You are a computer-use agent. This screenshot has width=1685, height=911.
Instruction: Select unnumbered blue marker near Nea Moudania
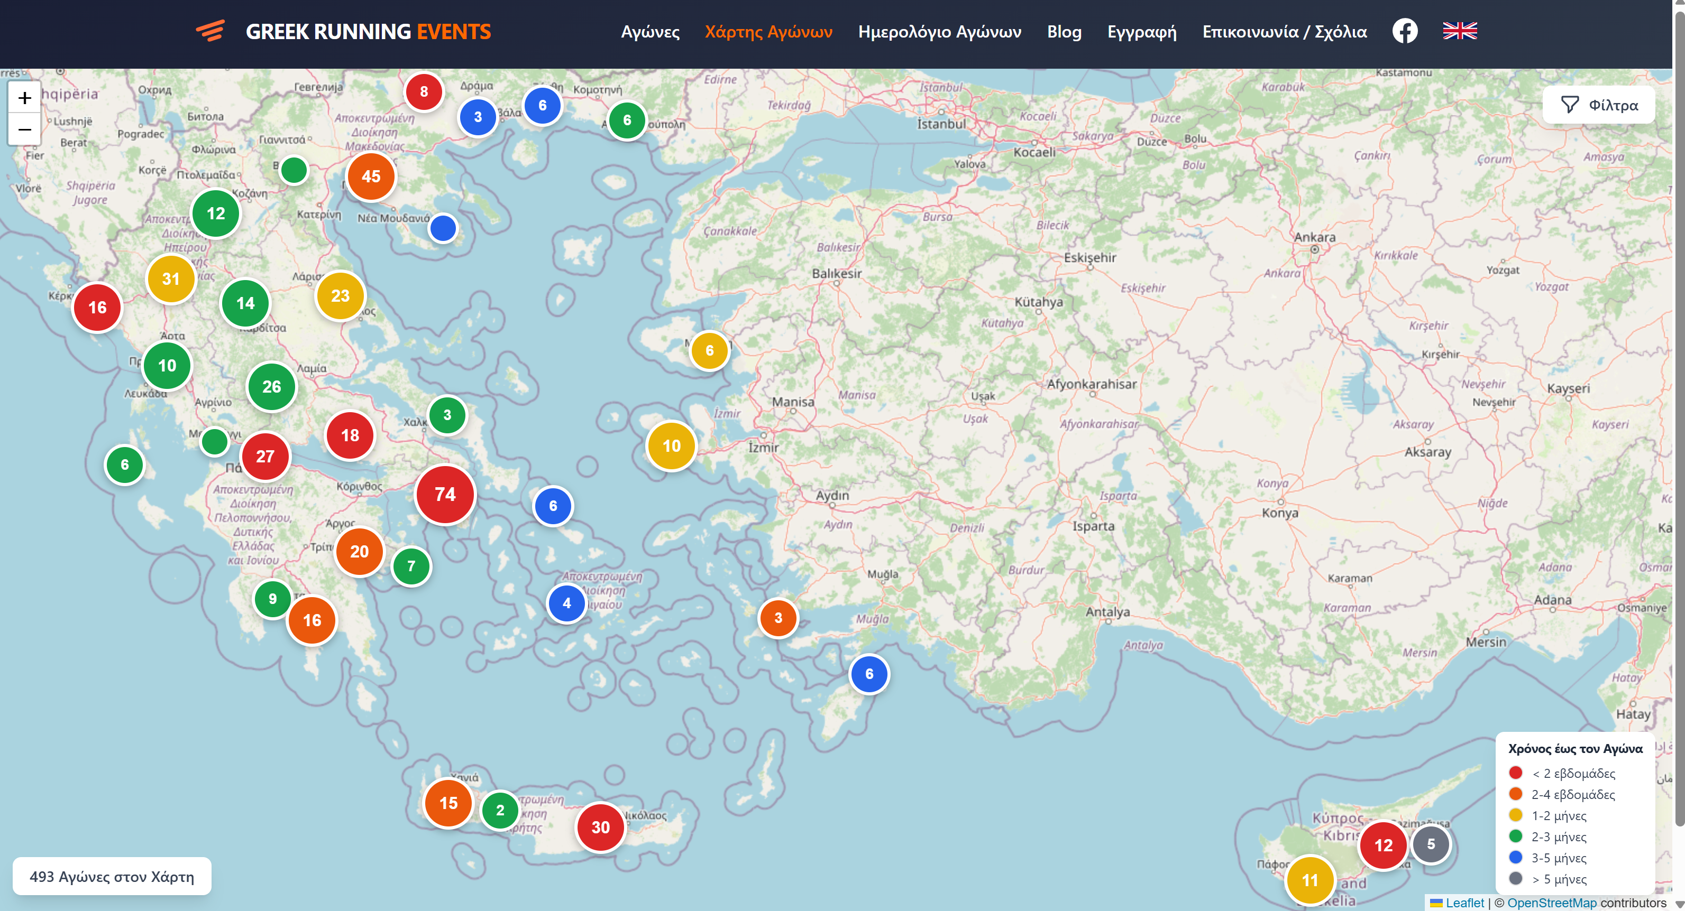coord(443,228)
